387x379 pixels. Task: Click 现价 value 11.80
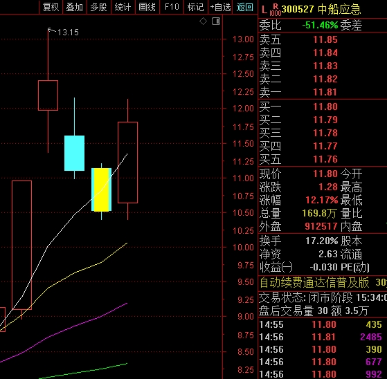click(325, 174)
